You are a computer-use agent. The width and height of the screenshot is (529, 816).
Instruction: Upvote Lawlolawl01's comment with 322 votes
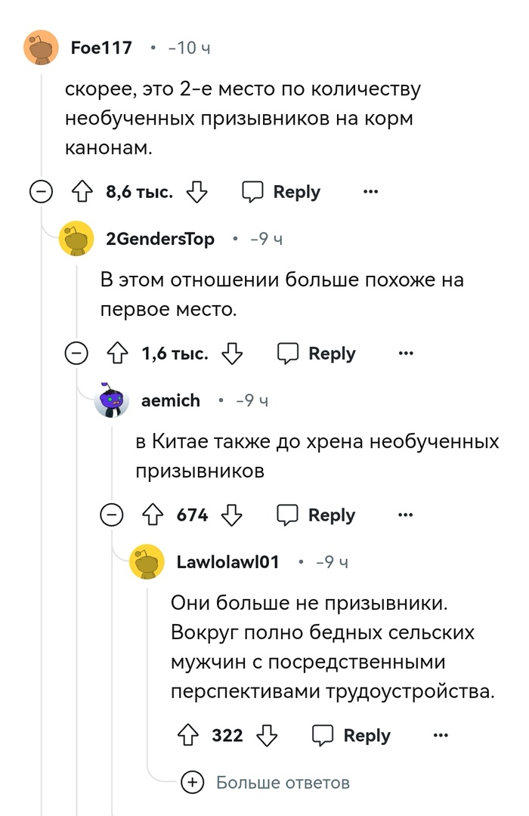pyautogui.click(x=187, y=735)
